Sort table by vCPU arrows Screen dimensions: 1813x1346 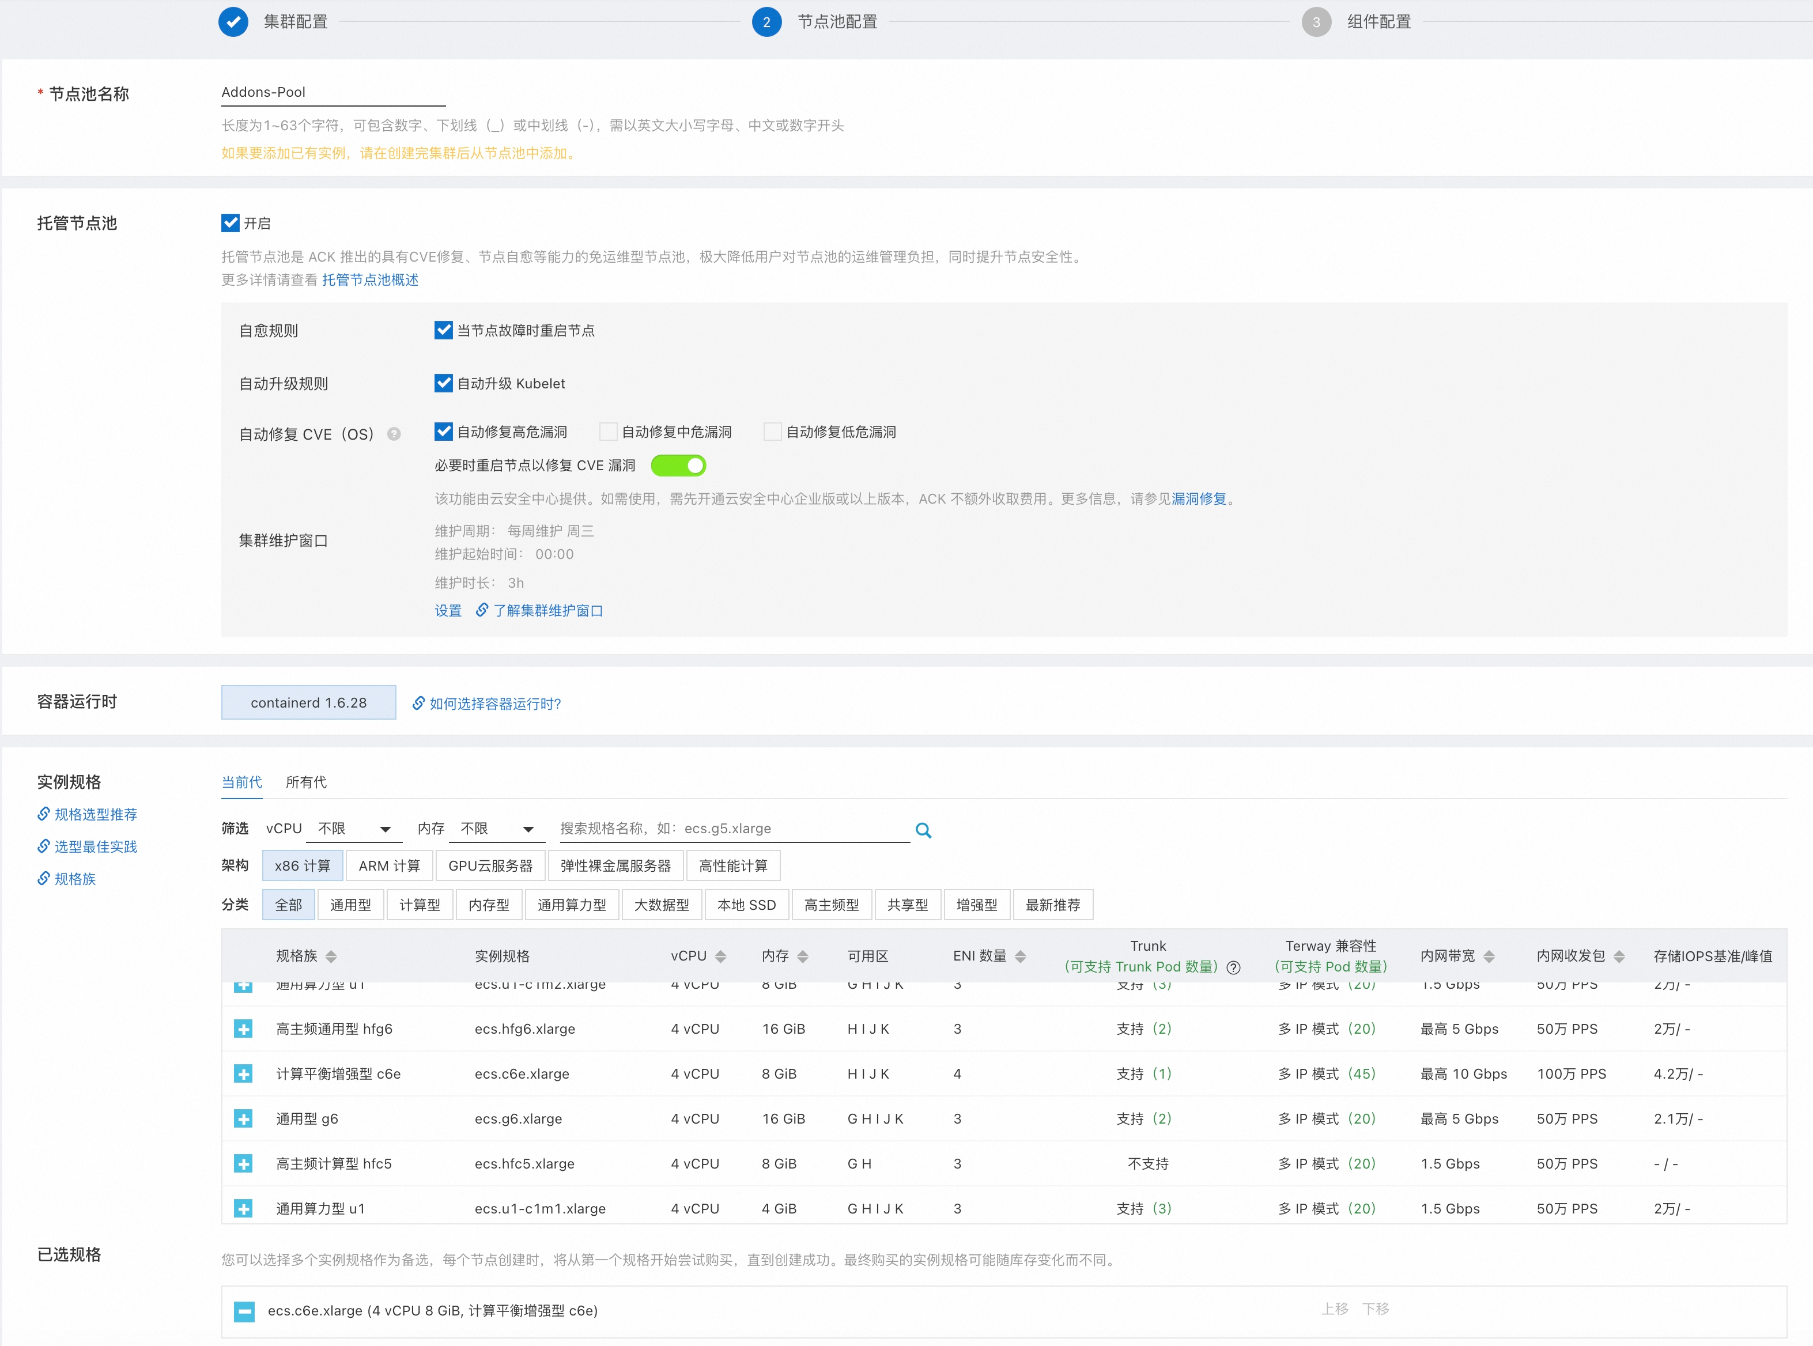pos(720,956)
